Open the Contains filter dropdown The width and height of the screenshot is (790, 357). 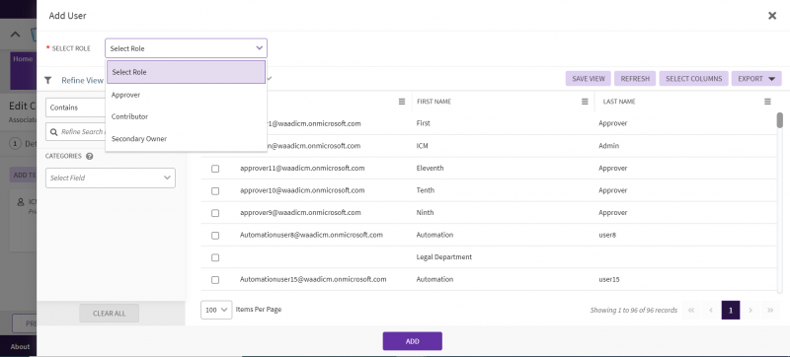[76, 107]
